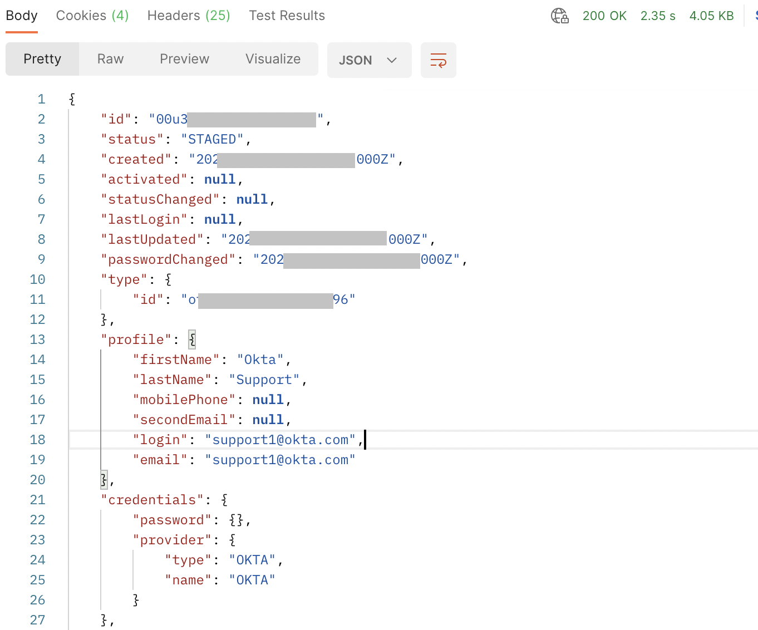Click the 2.35 s response time
This screenshot has width=758, height=630.
[x=658, y=16]
